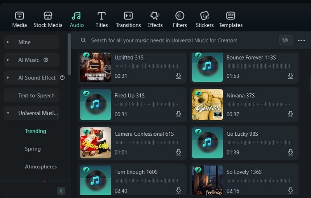Collapse the sidebar with the chevron button
Viewport: 311px width, 198px height.
pyautogui.click(x=61, y=191)
